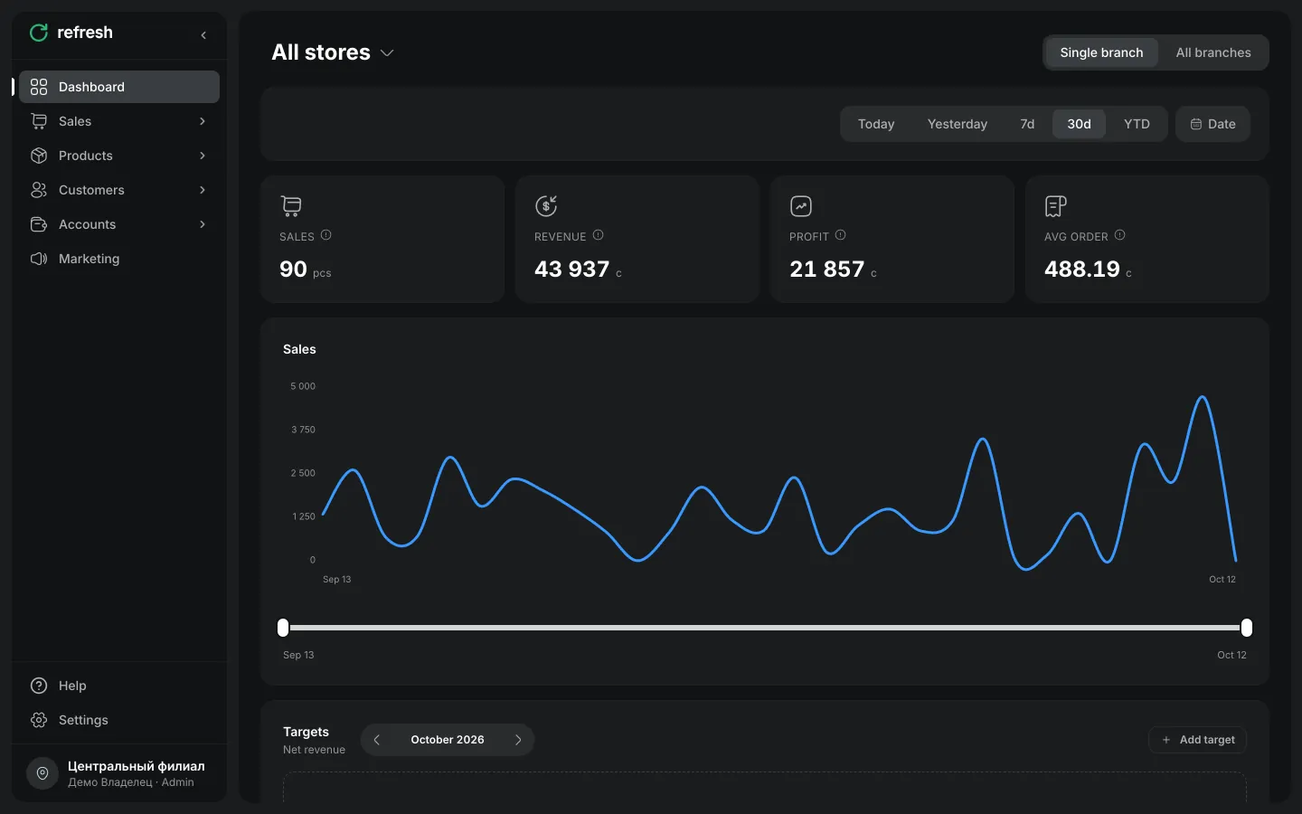Click the Settings gear icon

(39, 720)
